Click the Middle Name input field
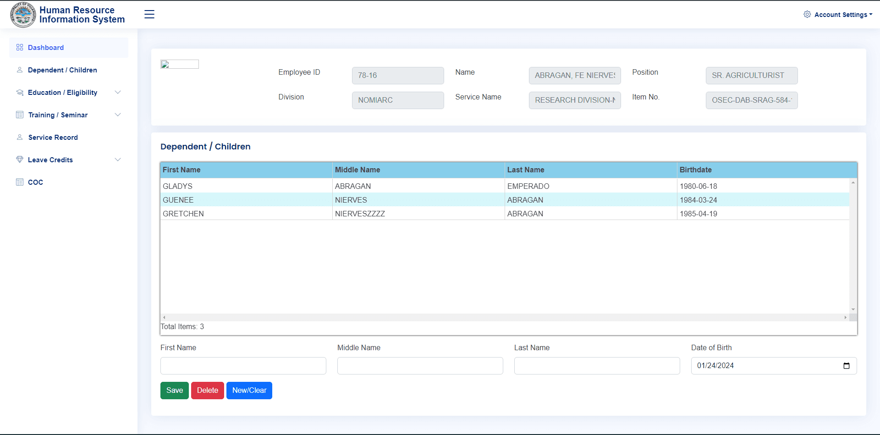The height and width of the screenshot is (435, 880). 420,366
